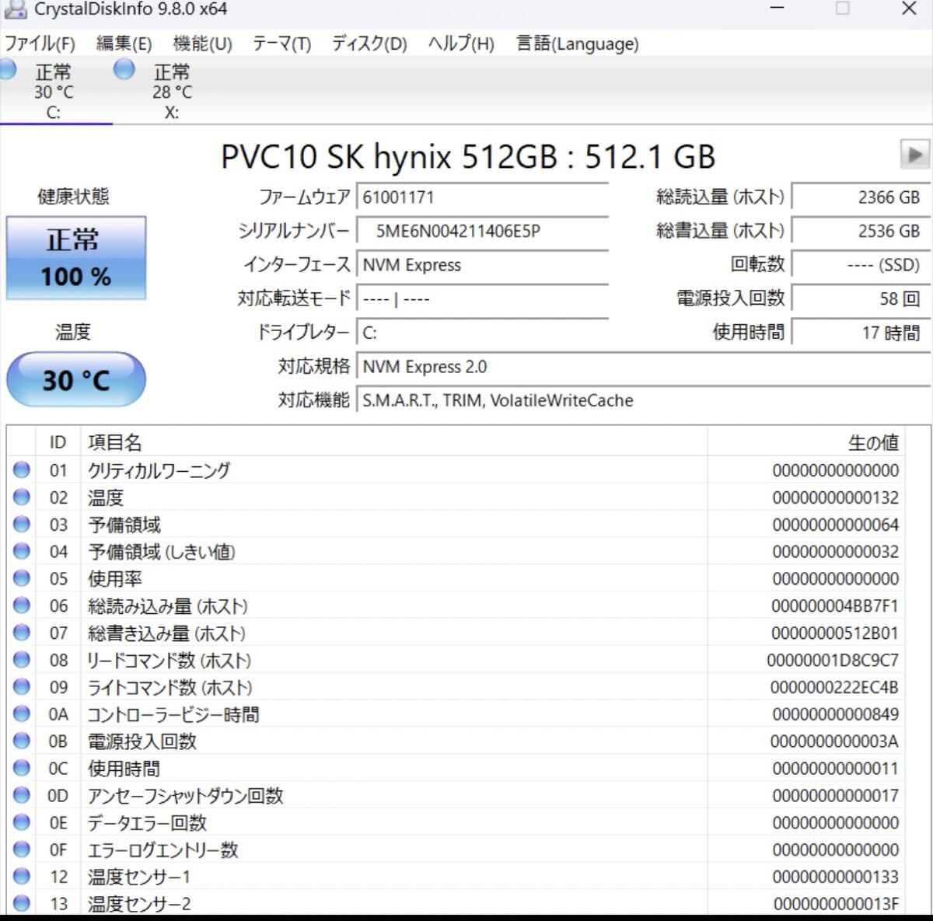The width and height of the screenshot is (933, 921).
Task: Select the X: disk tab
Action: [171, 92]
